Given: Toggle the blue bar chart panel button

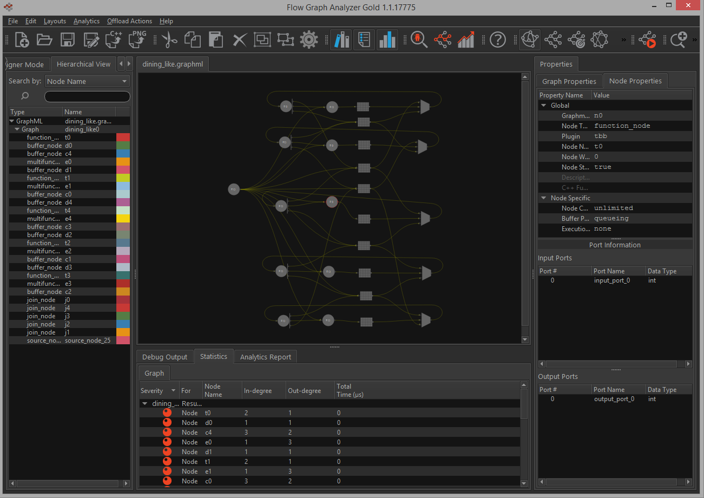Looking at the screenshot, I should pyautogui.click(x=387, y=40).
